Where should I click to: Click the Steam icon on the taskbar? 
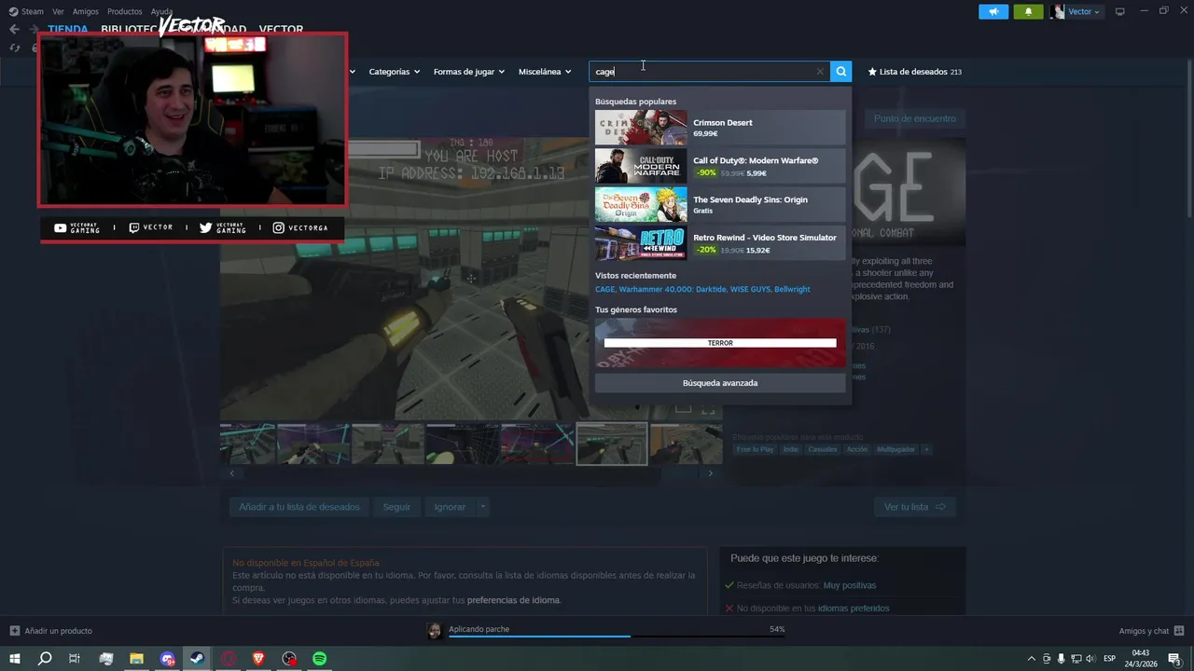(198, 659)
